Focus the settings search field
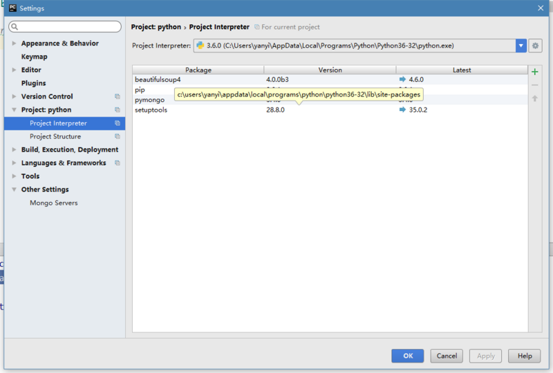 coord(65,27)
